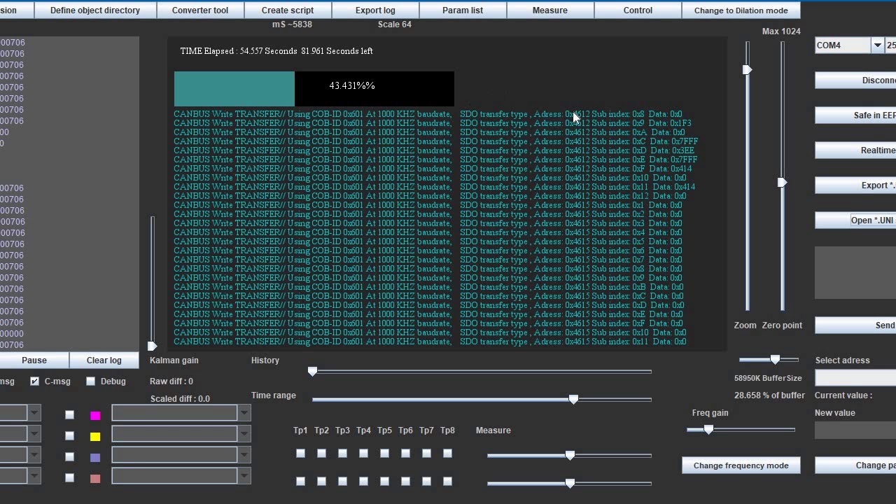Open the Converter tool
This screenshot has height=504, width=896.
[x=200, y=10]
